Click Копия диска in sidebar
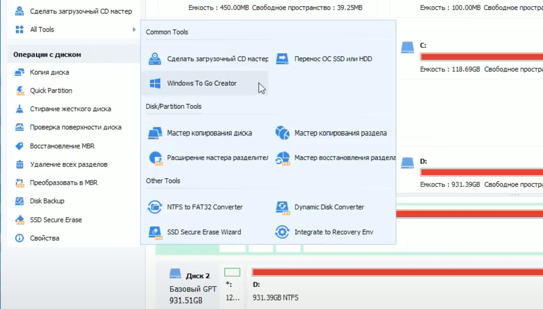This screenshot has width=543, height=309. coord(50,72)
